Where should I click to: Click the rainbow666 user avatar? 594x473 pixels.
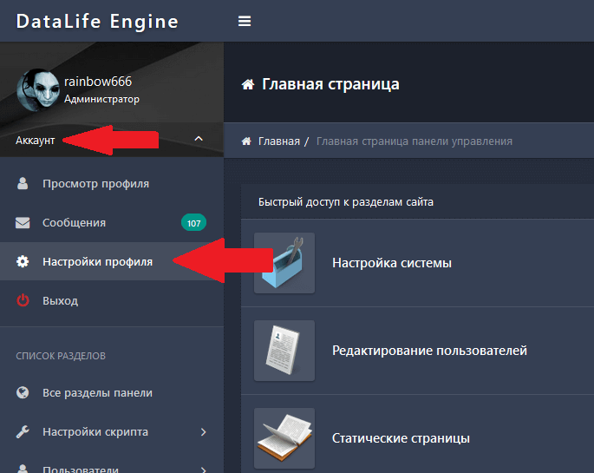tap(38, 89)
